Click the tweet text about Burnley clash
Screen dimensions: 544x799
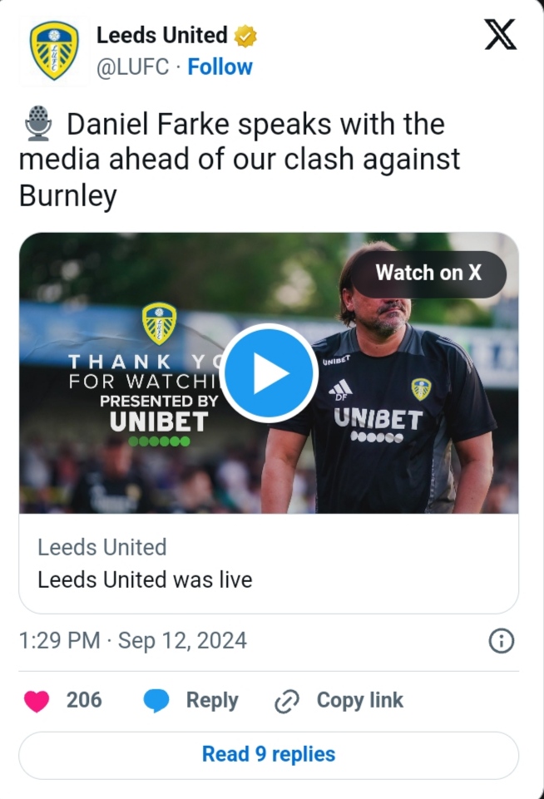(240, 160)
